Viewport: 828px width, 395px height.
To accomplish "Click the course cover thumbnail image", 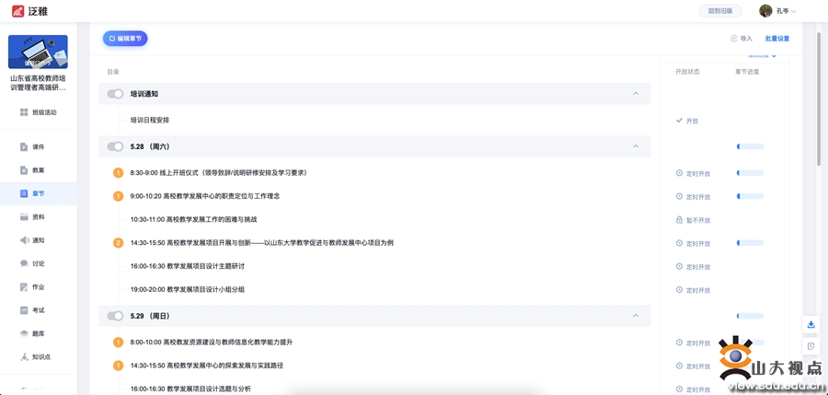I will click(x=38, y=52).
